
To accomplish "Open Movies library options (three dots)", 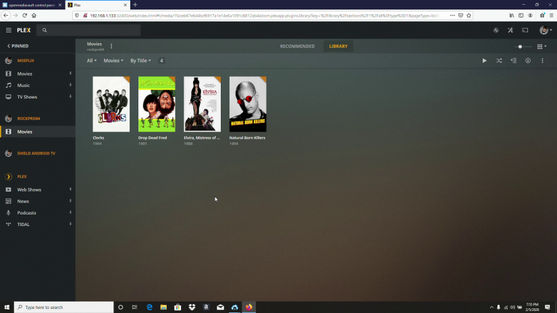I will click(111, 46).
